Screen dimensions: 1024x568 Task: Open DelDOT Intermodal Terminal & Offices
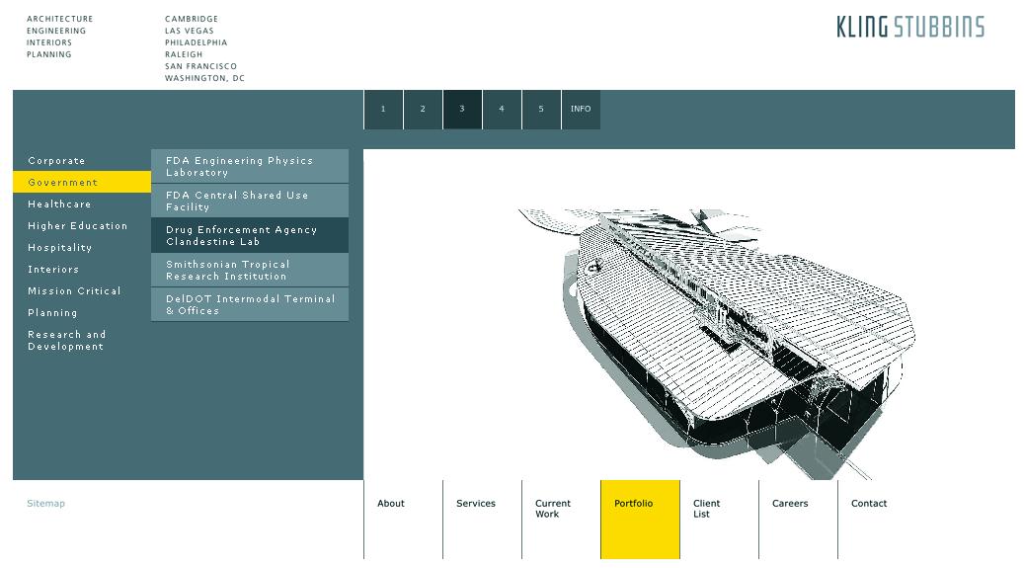(250, 305)
